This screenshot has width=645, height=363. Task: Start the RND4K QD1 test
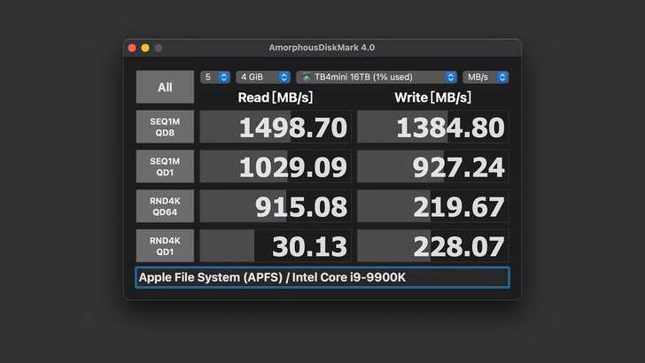coord(165,246)
